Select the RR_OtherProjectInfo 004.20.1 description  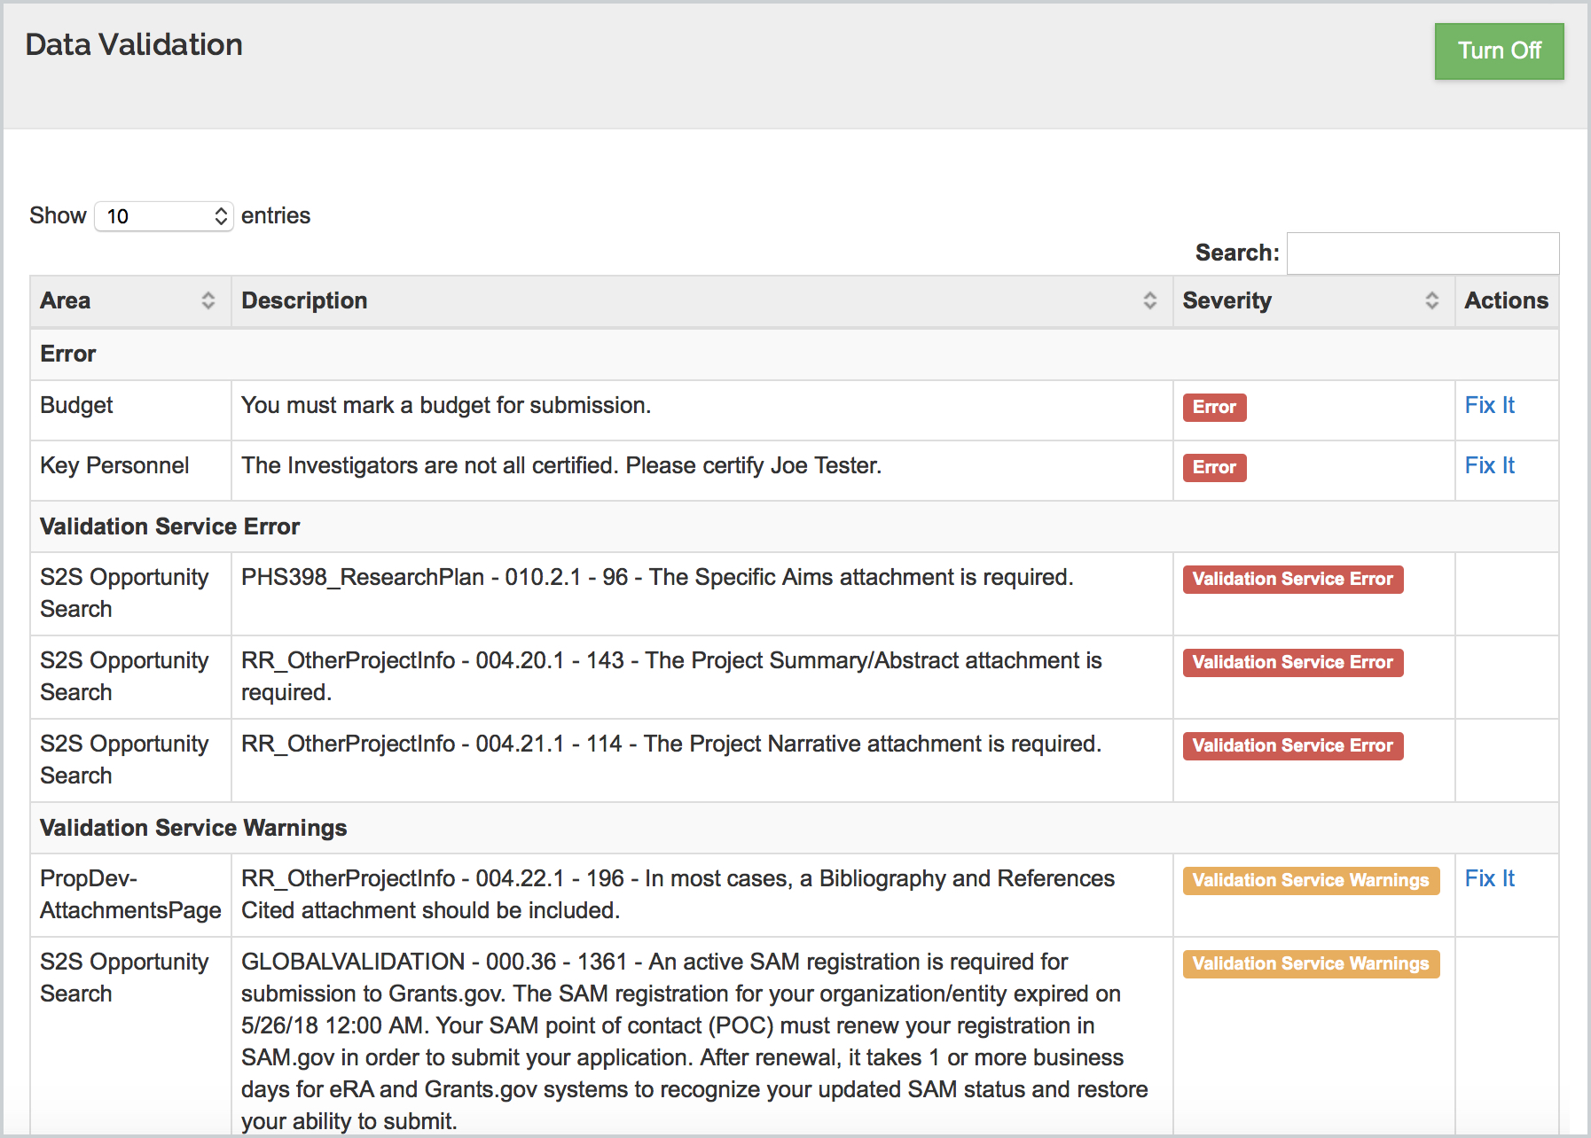pyautogui.click(x=671, y=676)
